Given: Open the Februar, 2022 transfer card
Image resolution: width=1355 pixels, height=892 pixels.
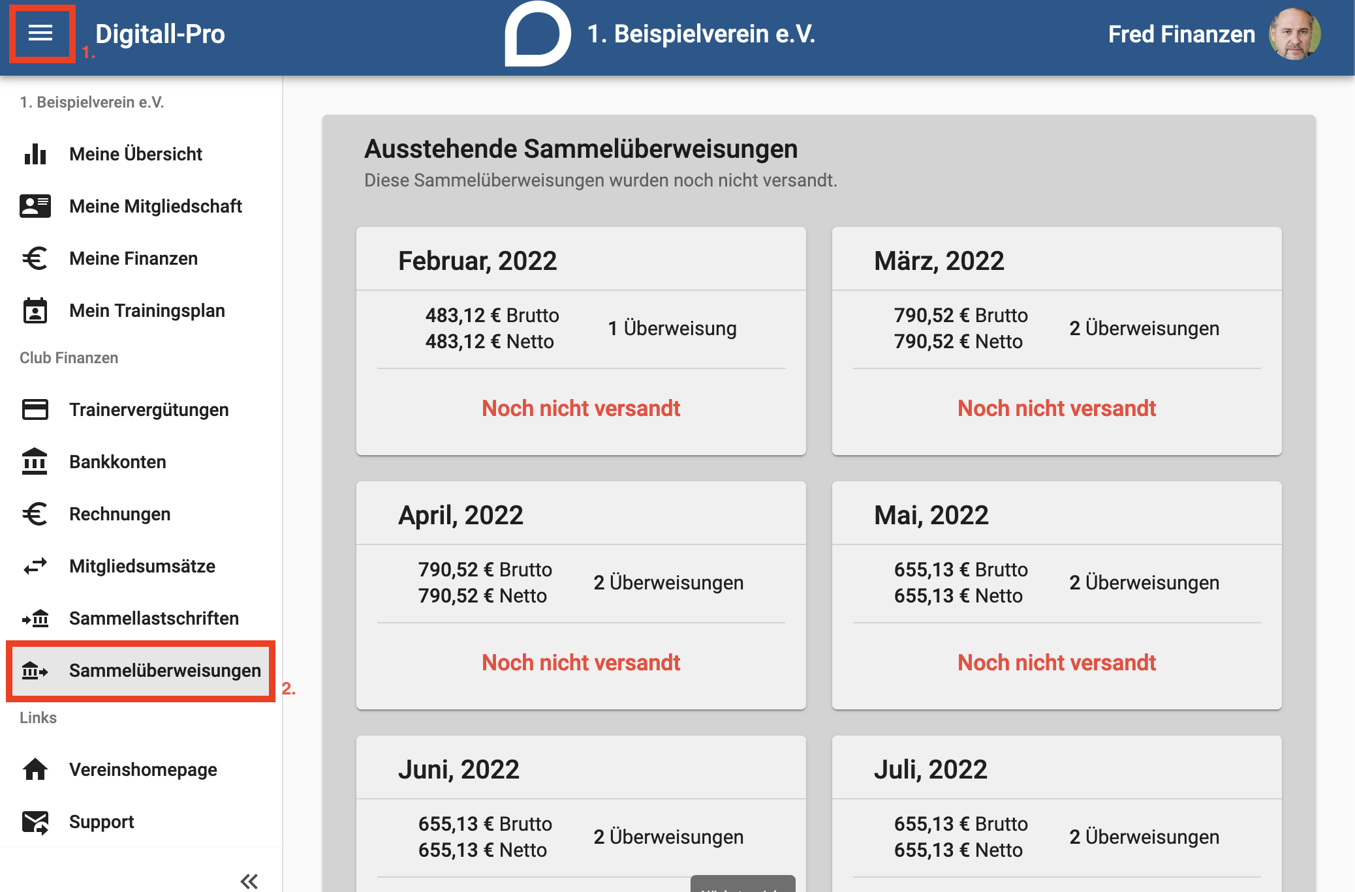Looking at the screenshot, I should pyautogui.click(x=581, y=341).
